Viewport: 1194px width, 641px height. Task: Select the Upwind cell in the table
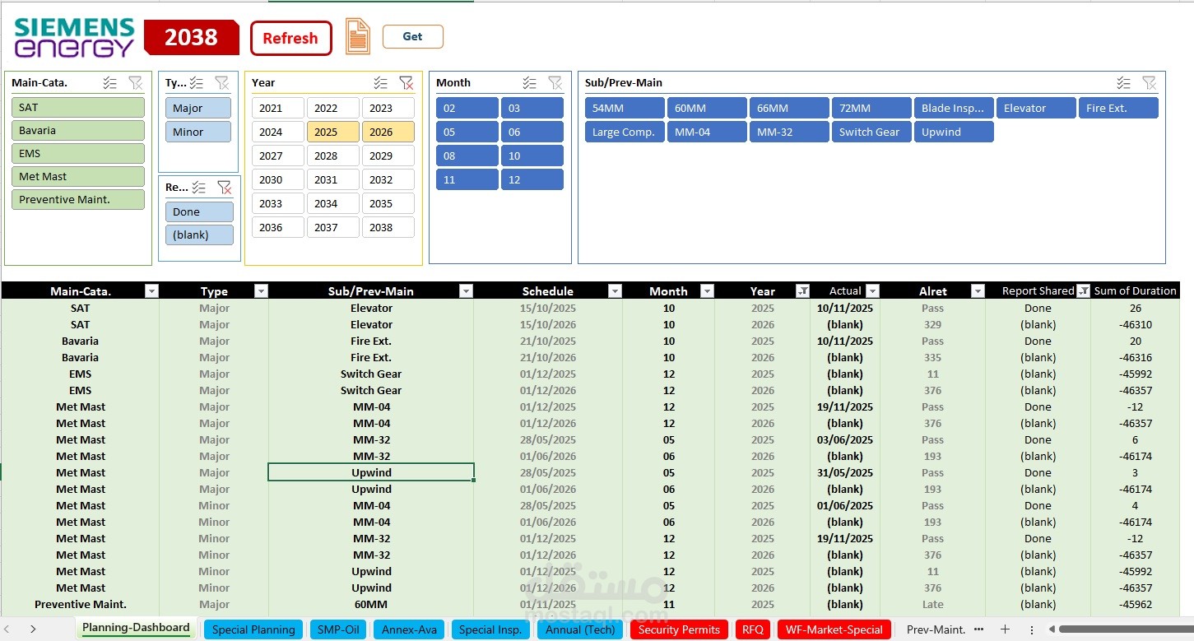[371, 472]
